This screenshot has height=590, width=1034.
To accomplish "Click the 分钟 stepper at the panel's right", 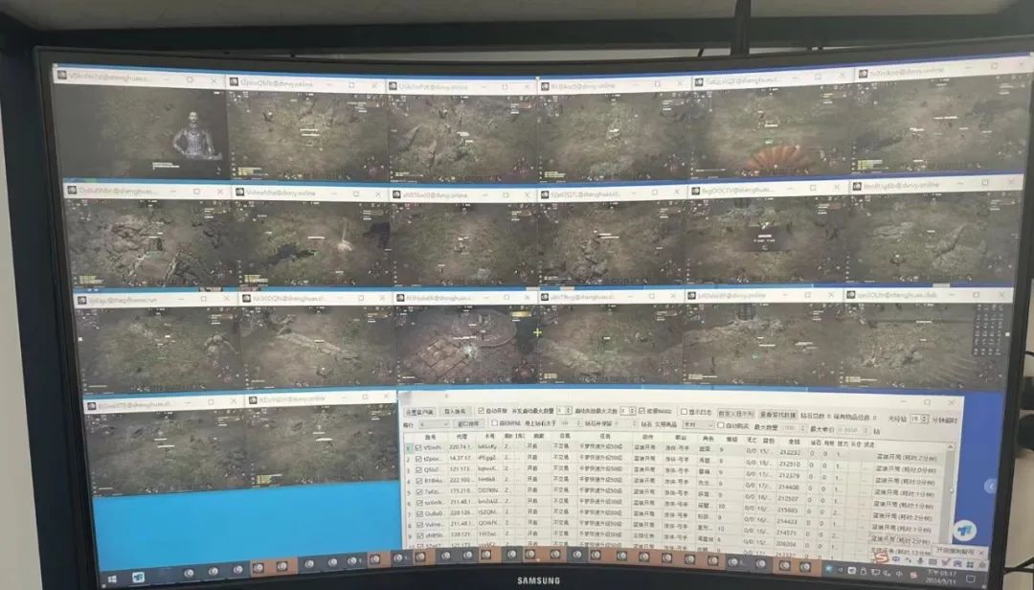I will (919, 420).
